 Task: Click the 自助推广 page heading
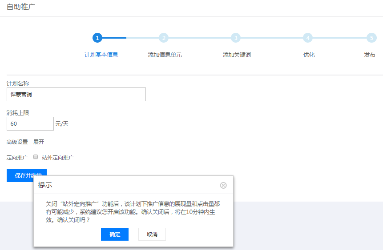pyautogui.click(x=21, y=7)
